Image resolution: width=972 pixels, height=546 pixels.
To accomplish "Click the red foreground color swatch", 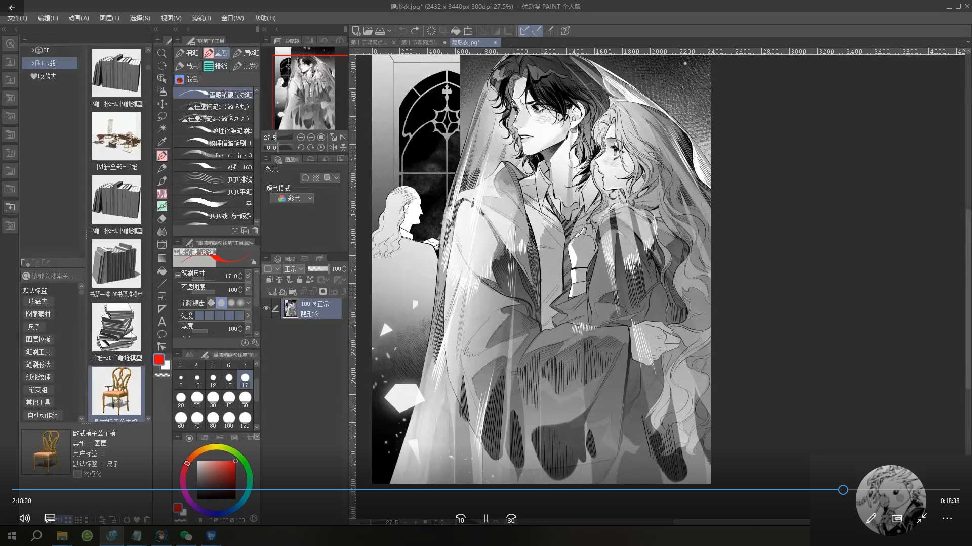I will coord(159,359).
